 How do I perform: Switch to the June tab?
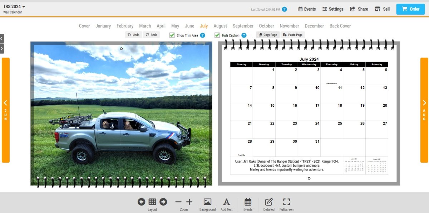189,26
